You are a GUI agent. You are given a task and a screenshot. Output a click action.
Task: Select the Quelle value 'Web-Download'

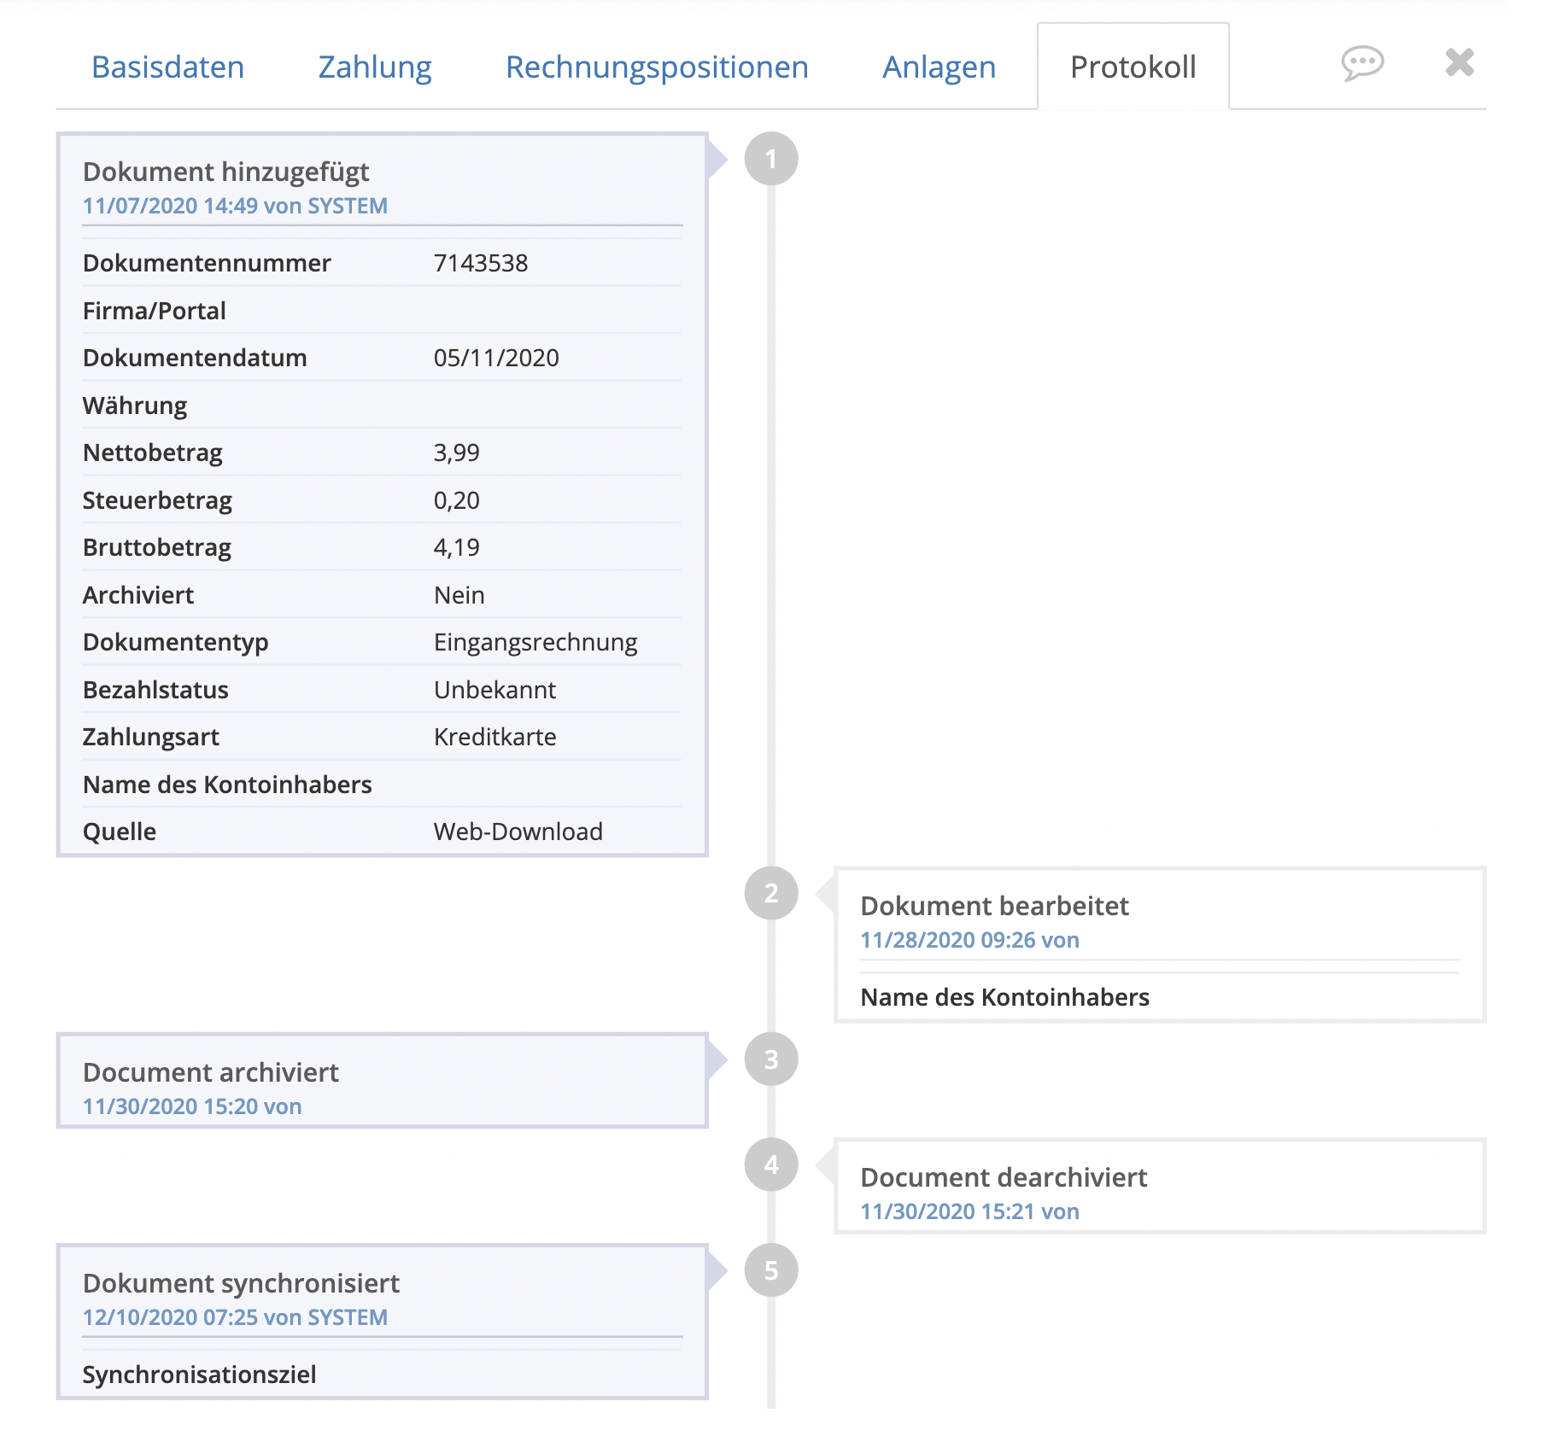[518, 832]
